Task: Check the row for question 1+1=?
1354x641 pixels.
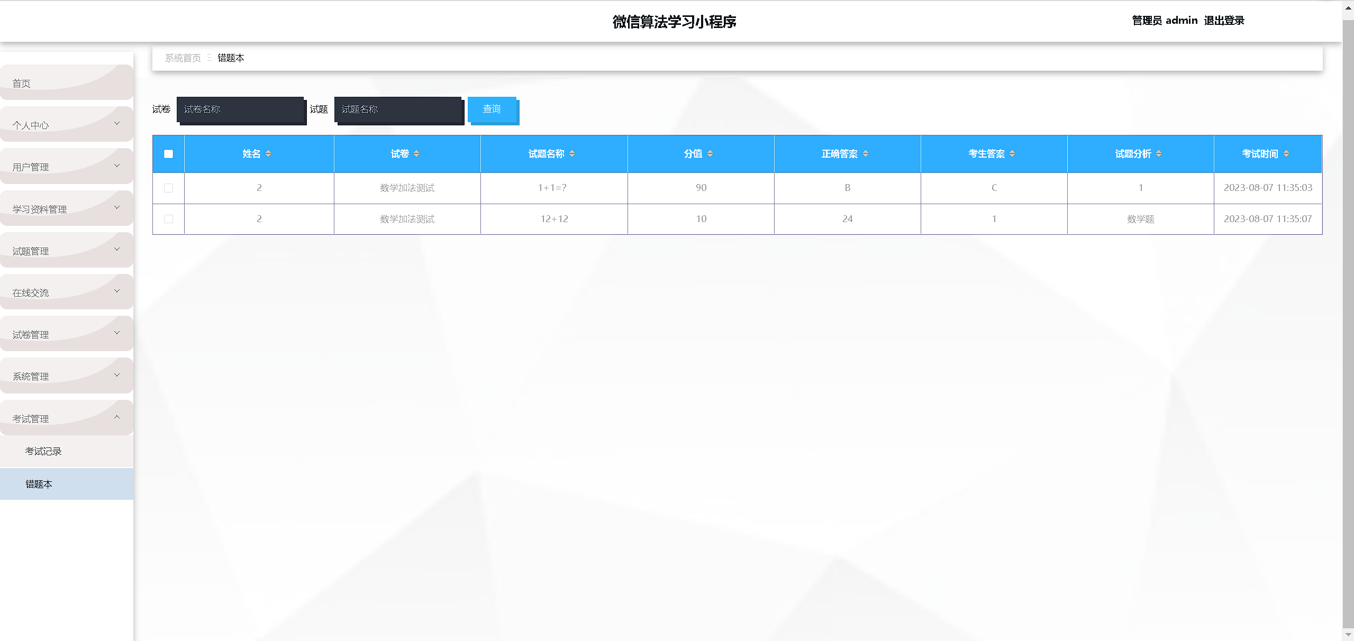Action: 169,188
